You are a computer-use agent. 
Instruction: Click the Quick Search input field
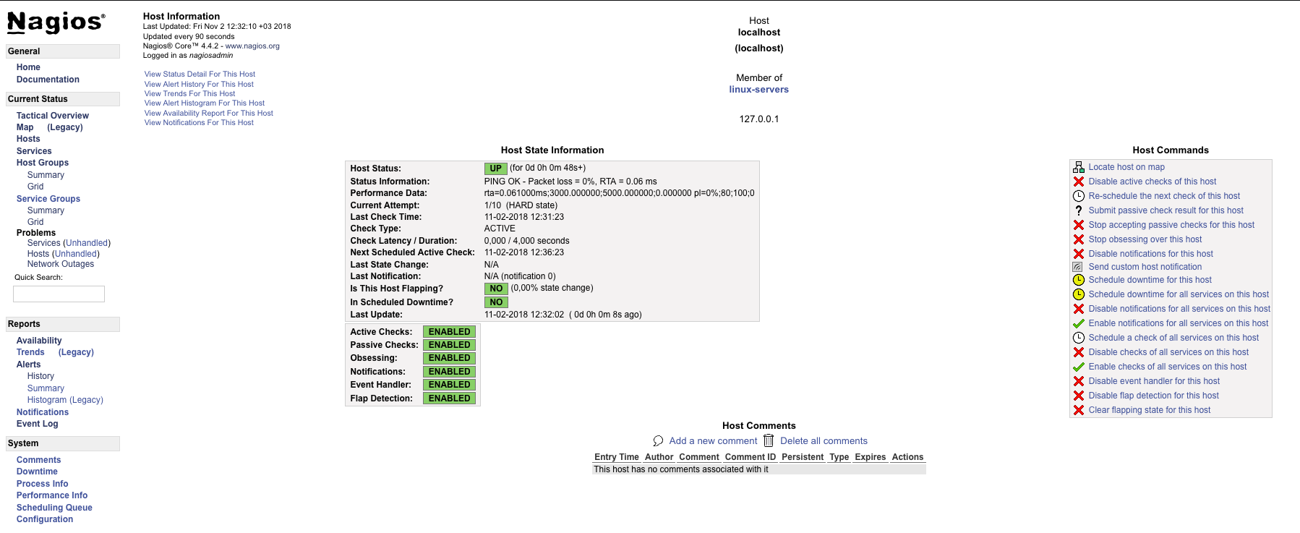(59, 294)
